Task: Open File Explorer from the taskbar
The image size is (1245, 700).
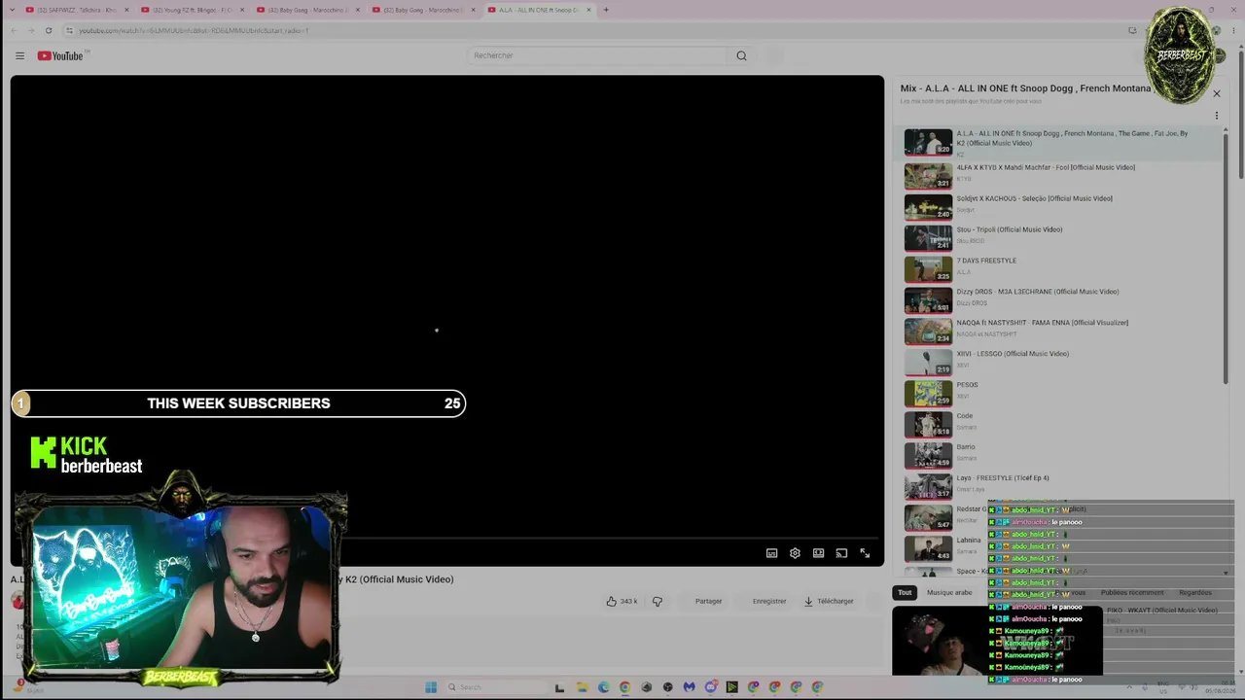Action: (582, 687)
